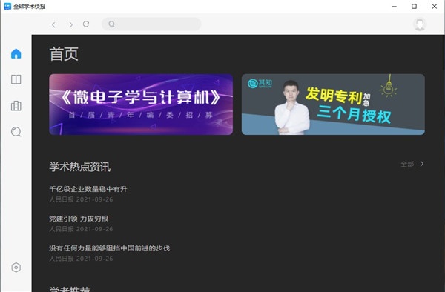
Task: Open the institutions building icon in sidebar
Action: [x=16, y=106]
